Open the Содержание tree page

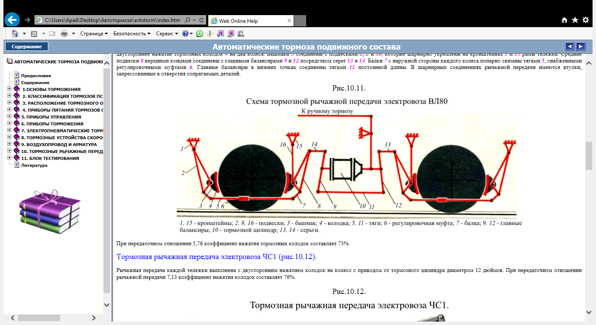point(35,82)
